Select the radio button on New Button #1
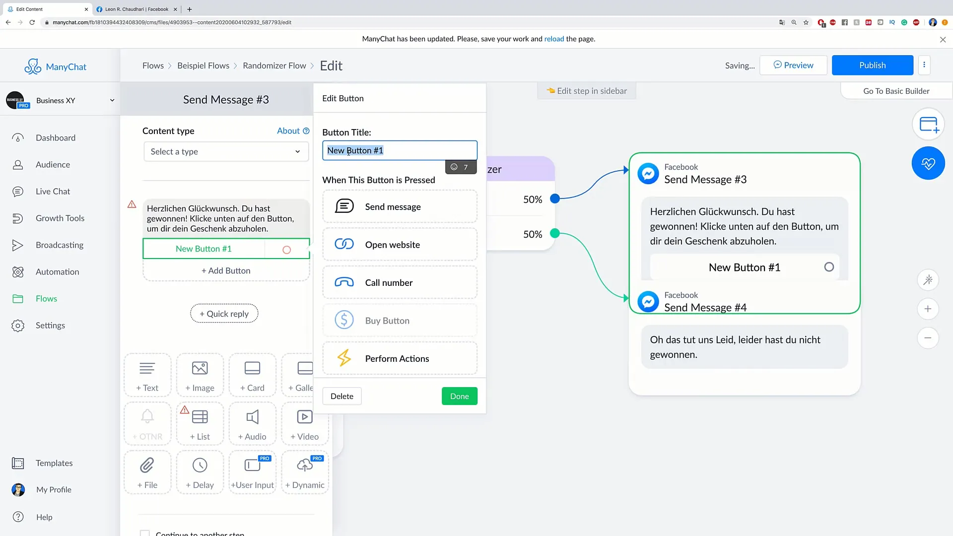The width and height of the screenshot is (953, 536). [x=286, y=249]
